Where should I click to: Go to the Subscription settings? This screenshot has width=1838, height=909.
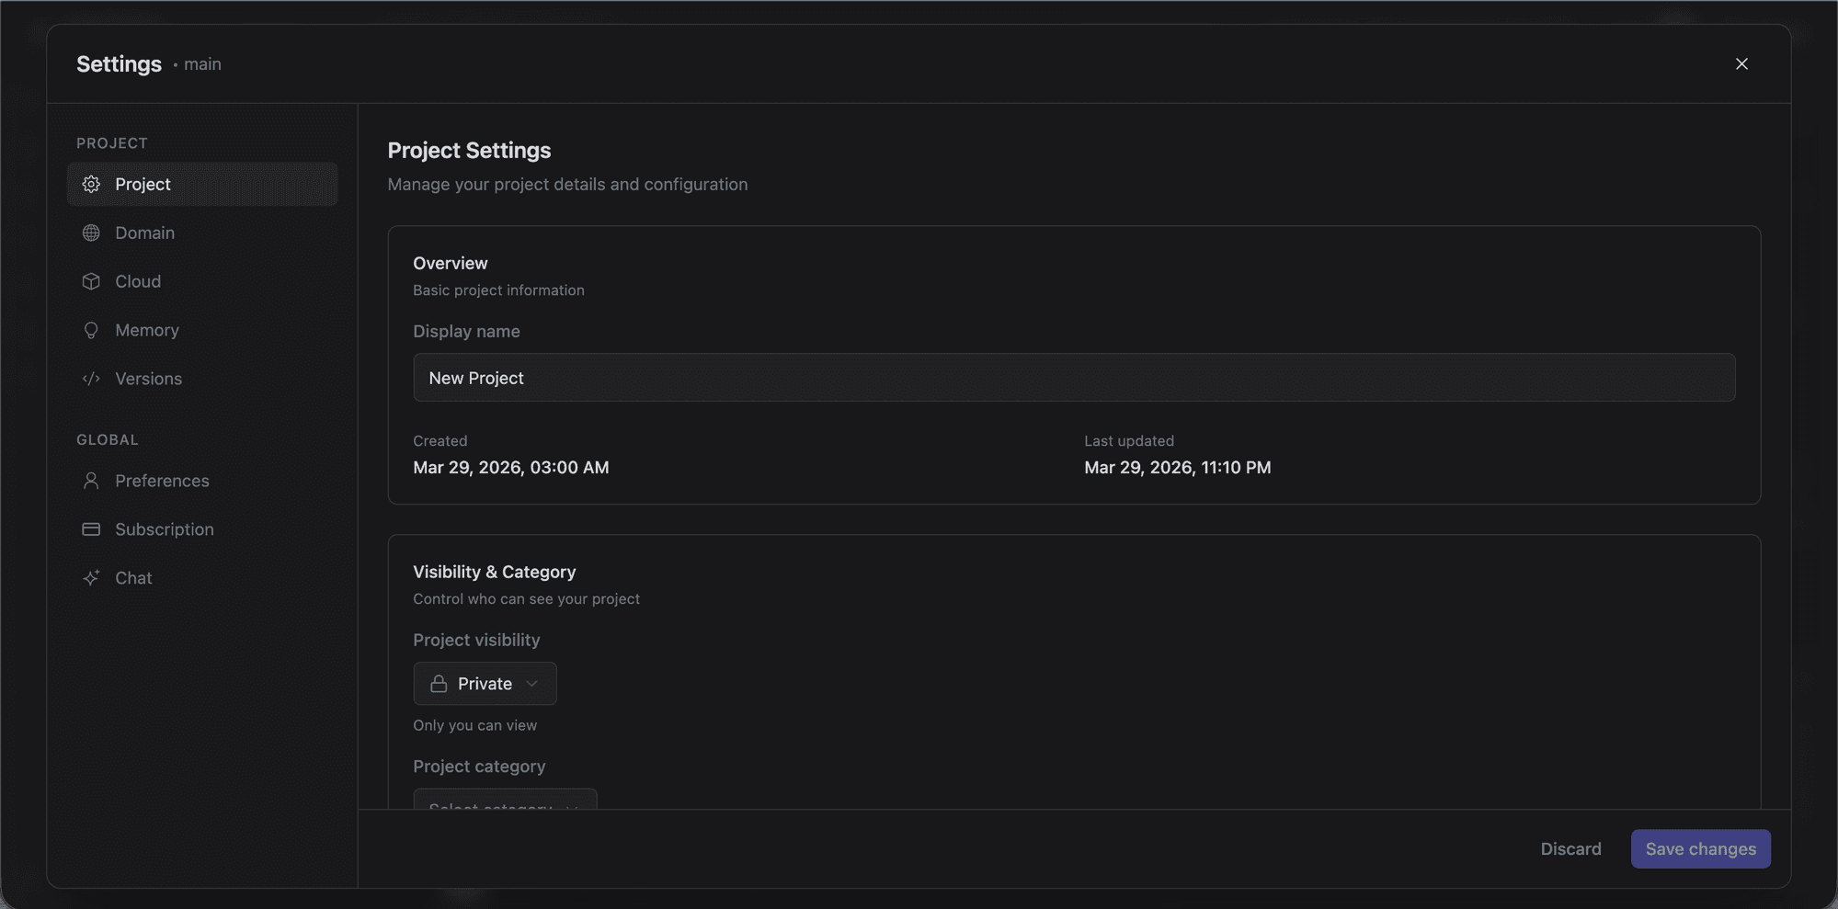202,529
